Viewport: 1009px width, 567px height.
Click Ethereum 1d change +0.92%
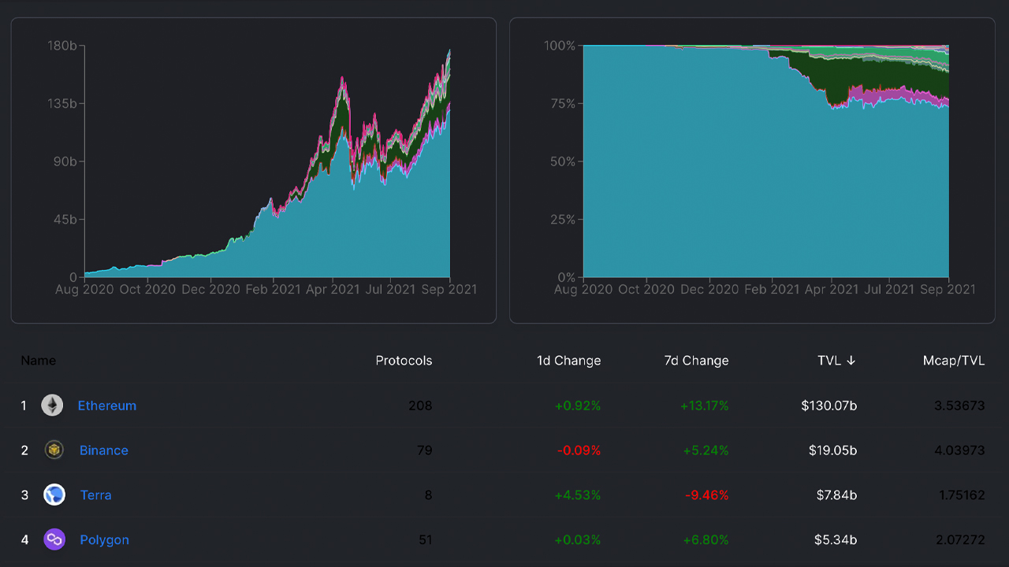[578, 406]
